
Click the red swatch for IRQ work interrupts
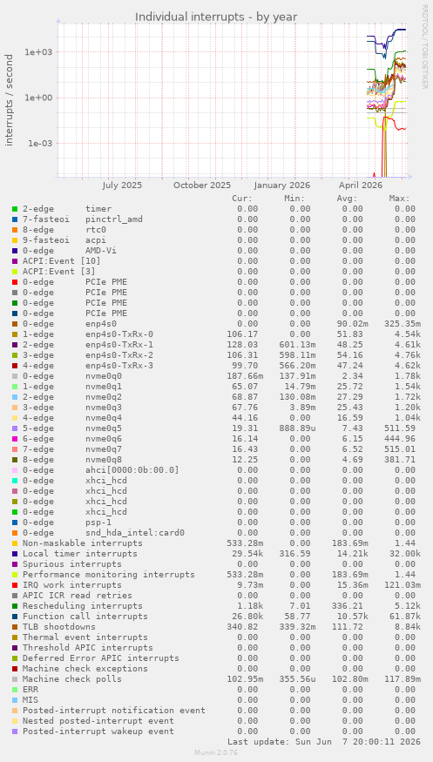(x=15, y=585)
